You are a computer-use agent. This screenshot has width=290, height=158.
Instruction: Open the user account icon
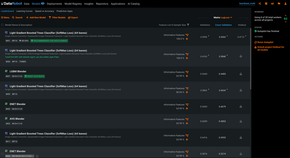[285, 3]
